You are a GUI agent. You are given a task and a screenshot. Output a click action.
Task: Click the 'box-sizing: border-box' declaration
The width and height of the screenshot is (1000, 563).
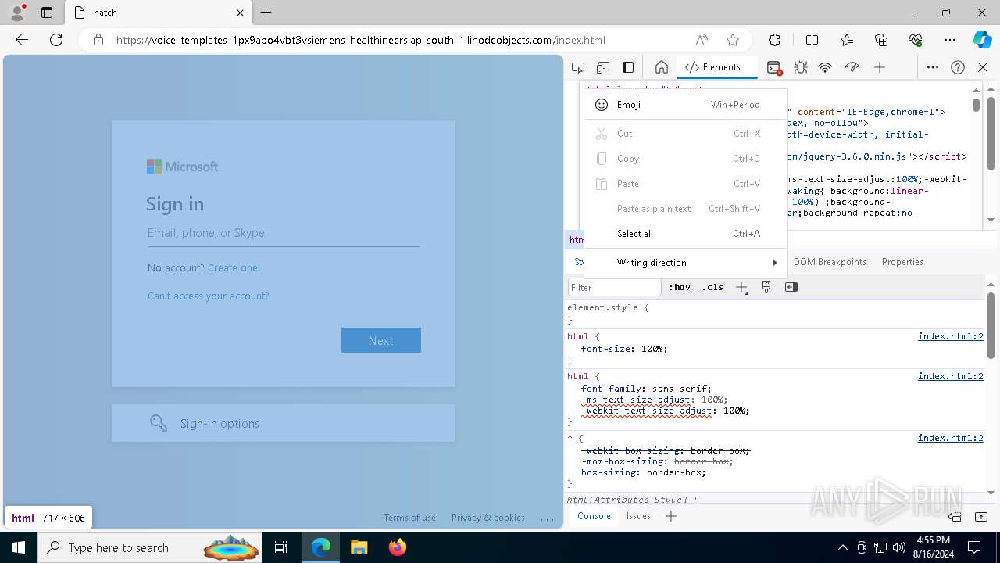(x=643, y=472)
